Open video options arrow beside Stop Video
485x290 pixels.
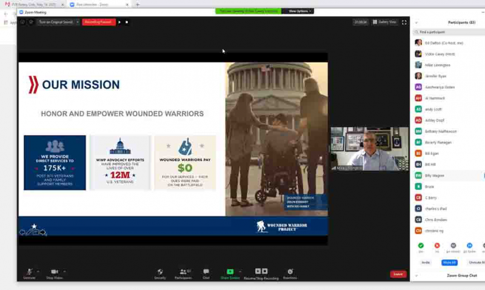point(65,271)
